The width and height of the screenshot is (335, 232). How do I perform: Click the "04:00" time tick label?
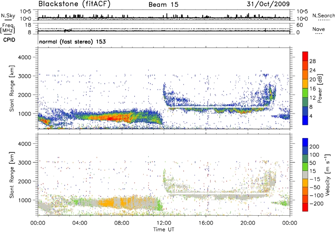pyautogui.click(x=80, y=223)
